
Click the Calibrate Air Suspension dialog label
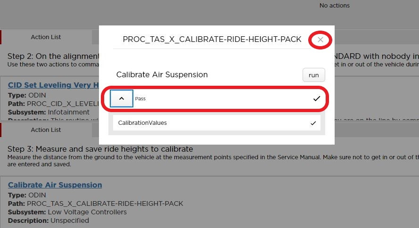(162, 74)
